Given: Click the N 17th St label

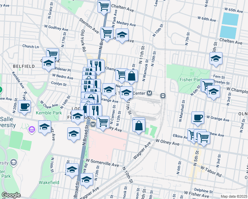Looking at the screenshot, I should (x=63, y=40).
